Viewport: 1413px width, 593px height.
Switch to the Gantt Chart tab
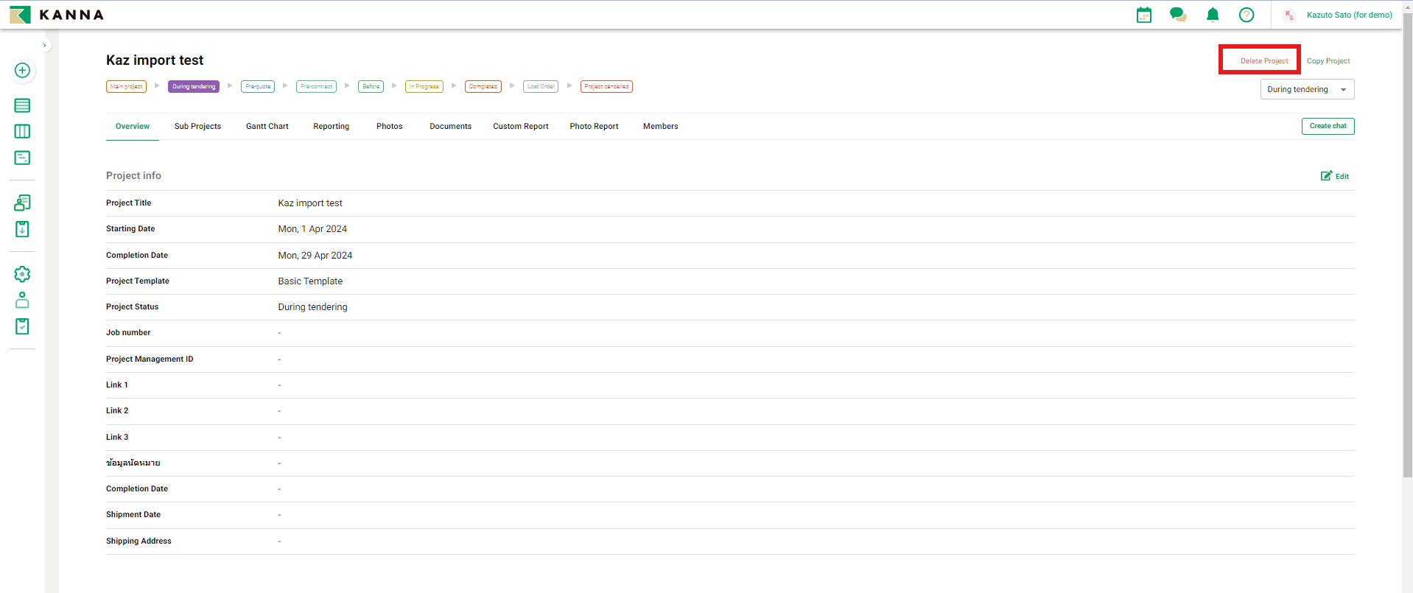click(267, 127)
